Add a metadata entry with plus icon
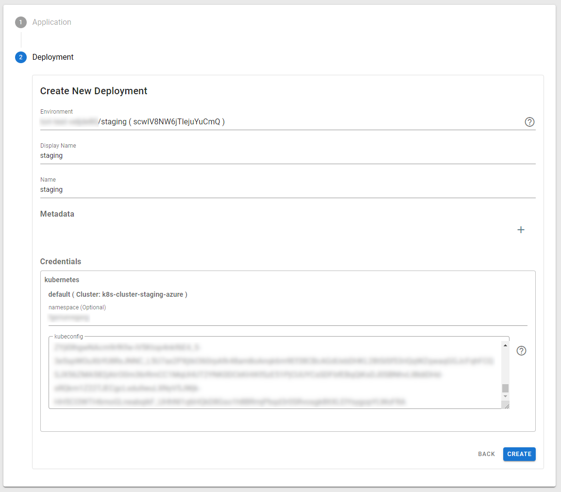 coord(521,230)
